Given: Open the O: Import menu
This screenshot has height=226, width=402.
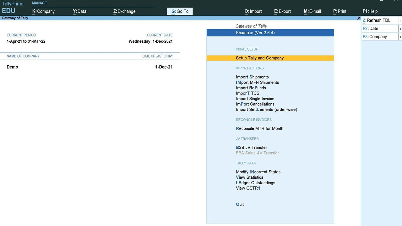Looking at the screenshot, I should coord(253,11).
